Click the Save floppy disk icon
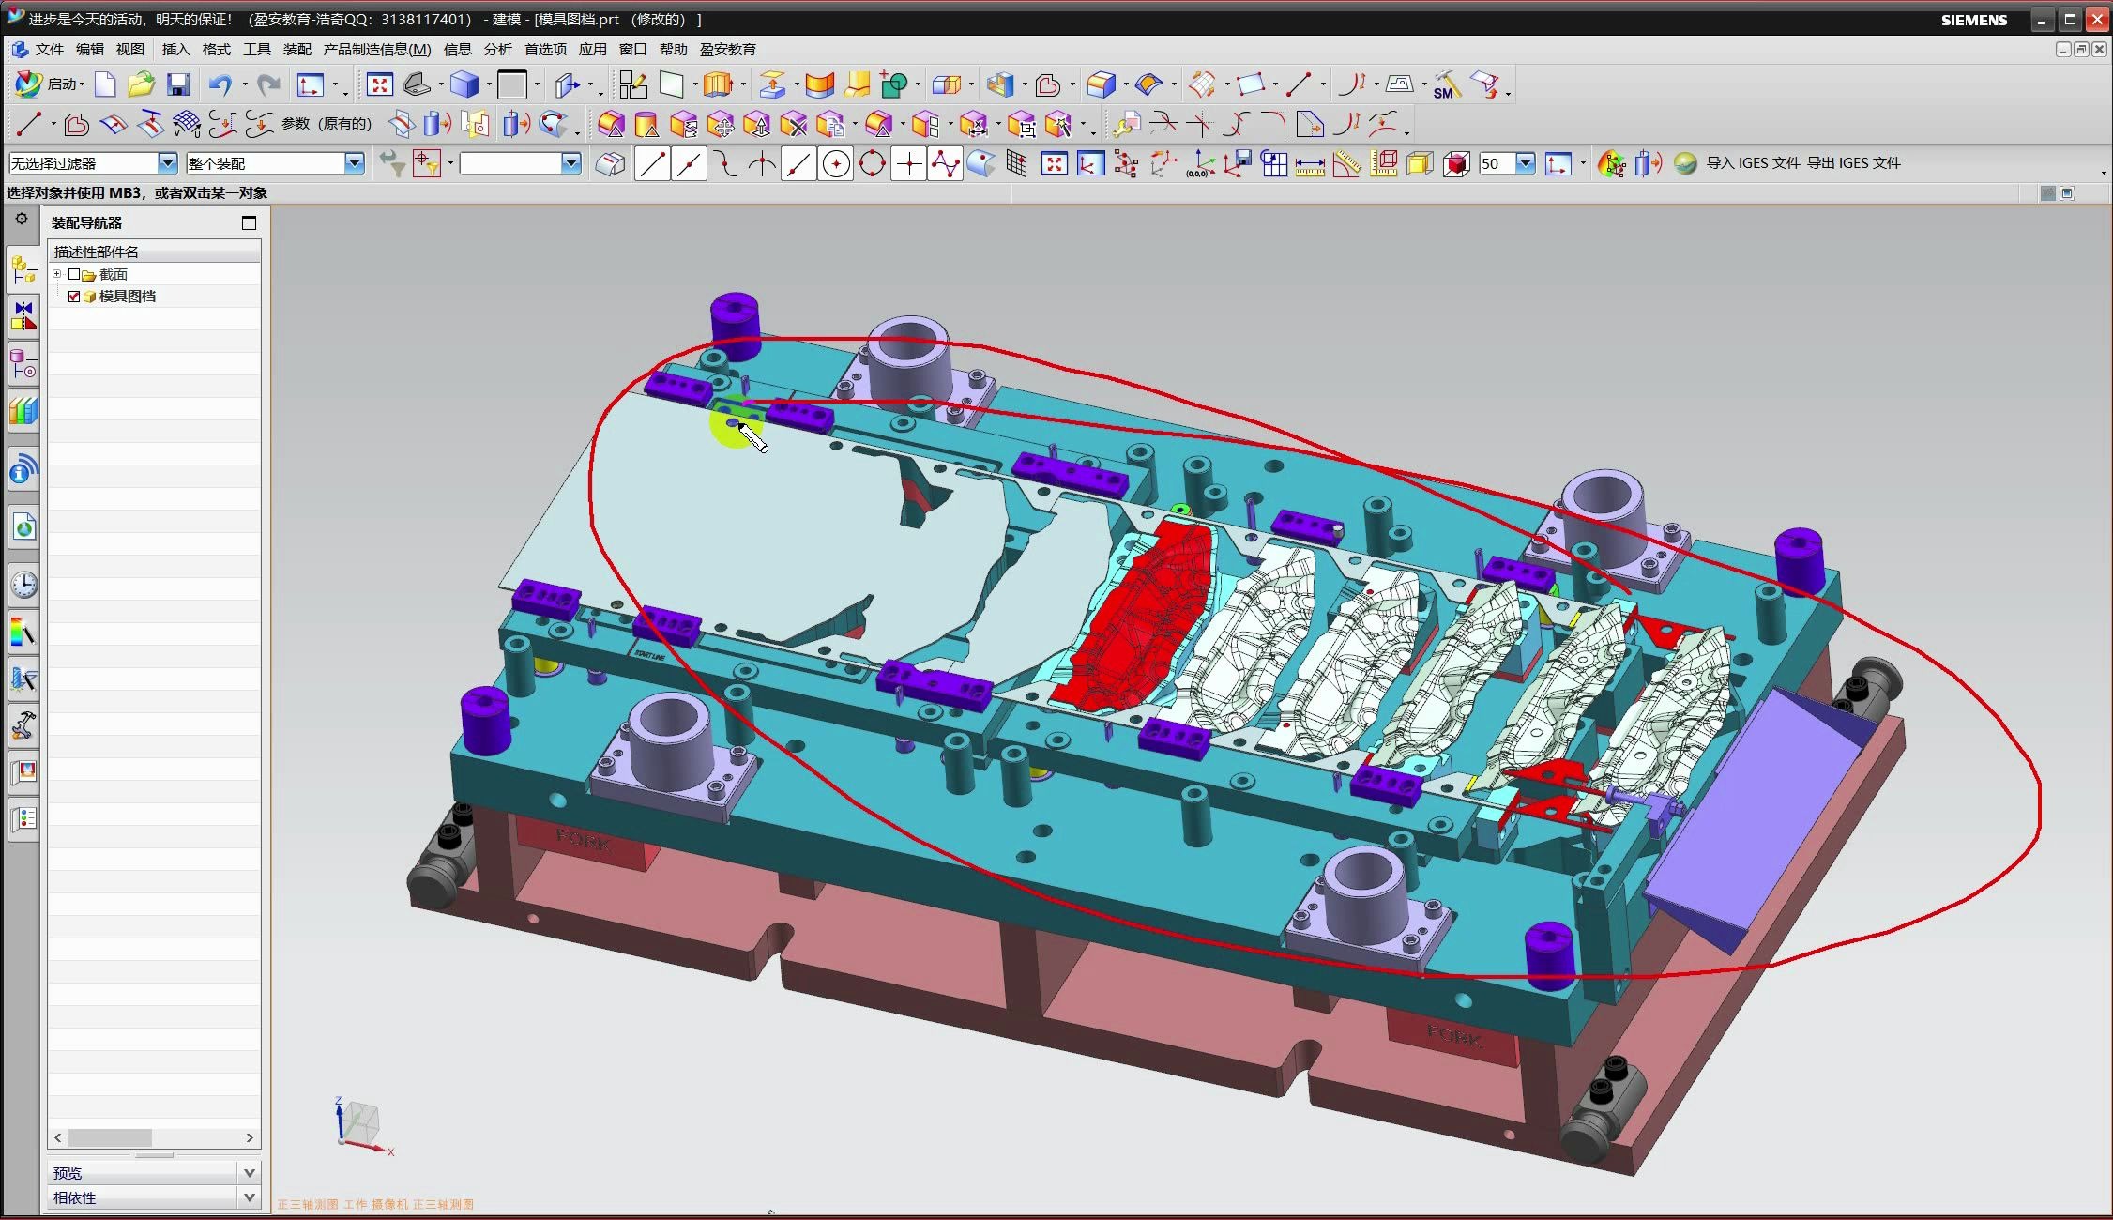2113x1220 pixels. (x=178, y=85)
